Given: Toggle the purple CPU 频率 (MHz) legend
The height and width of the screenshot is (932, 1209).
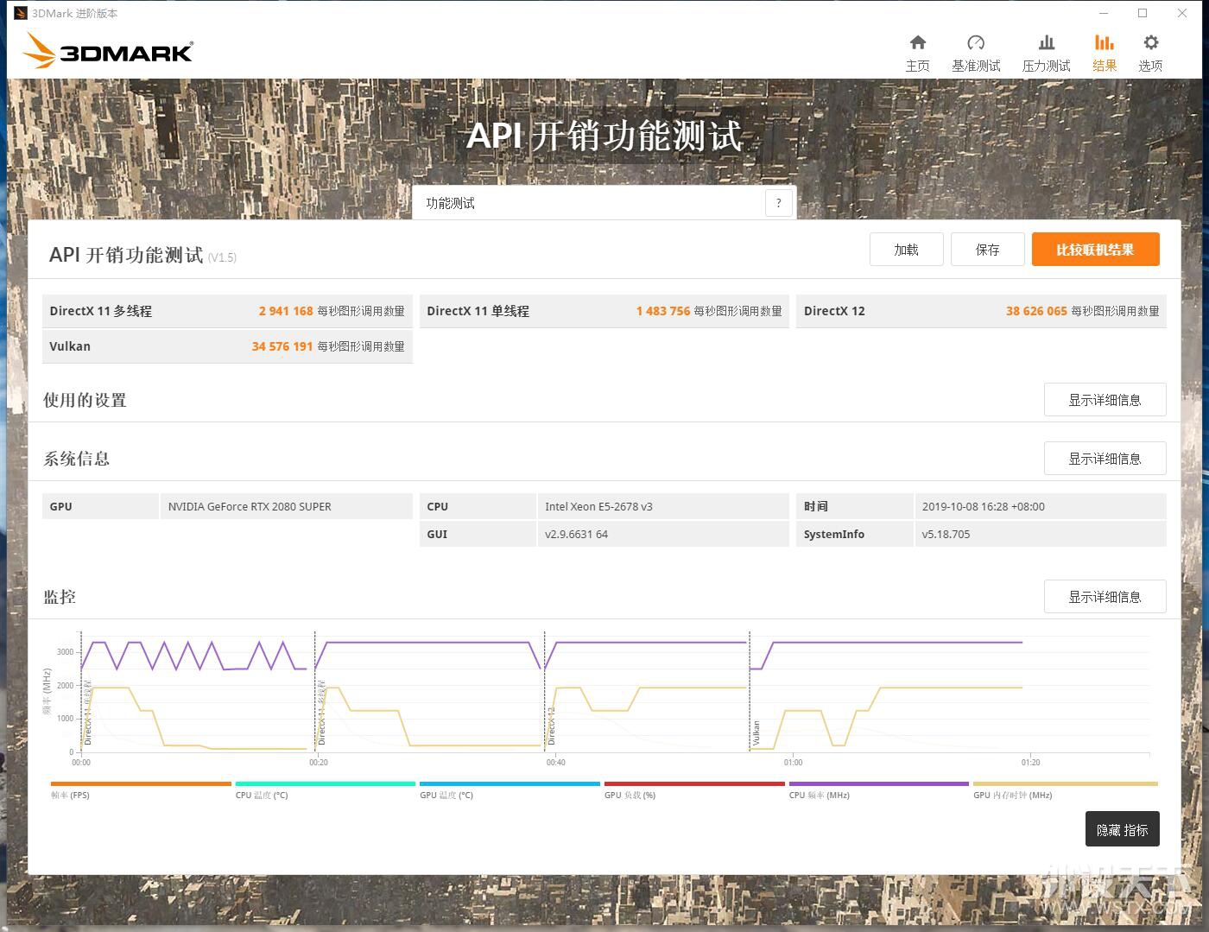Looking at the screenshot, I should pyautogui.click(x=879, y=789).
